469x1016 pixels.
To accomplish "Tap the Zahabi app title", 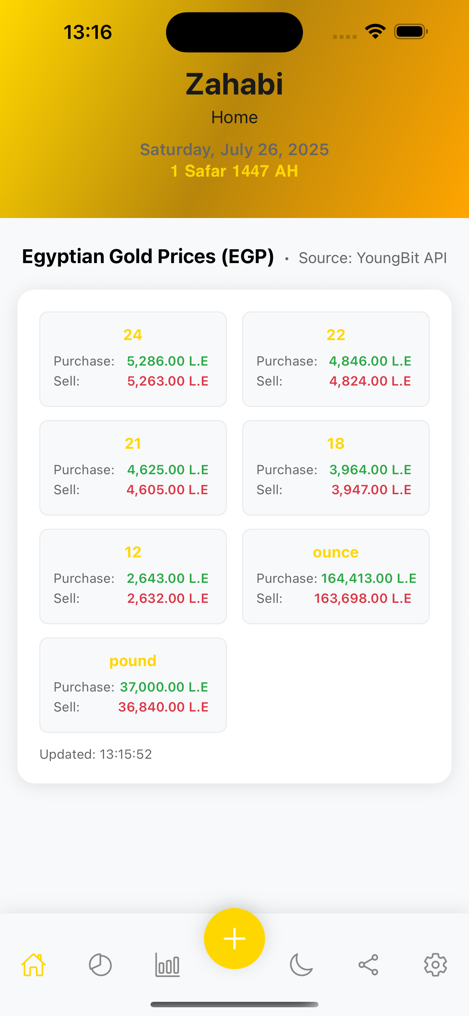I will click(x=234, y=84).
